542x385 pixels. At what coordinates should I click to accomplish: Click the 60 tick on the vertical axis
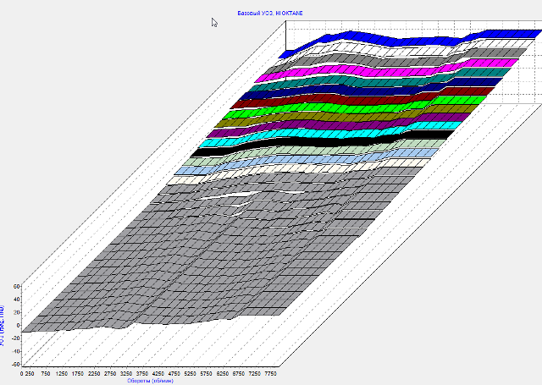pyautogui.click(x=15, y=287)
